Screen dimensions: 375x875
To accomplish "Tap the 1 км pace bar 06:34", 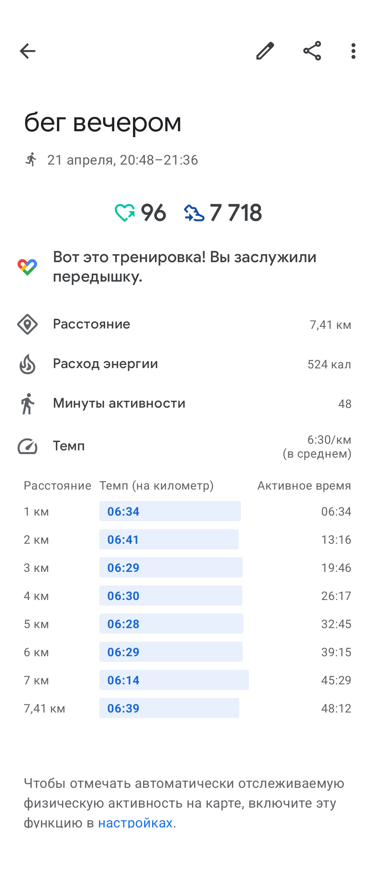I will coord(170,511).
